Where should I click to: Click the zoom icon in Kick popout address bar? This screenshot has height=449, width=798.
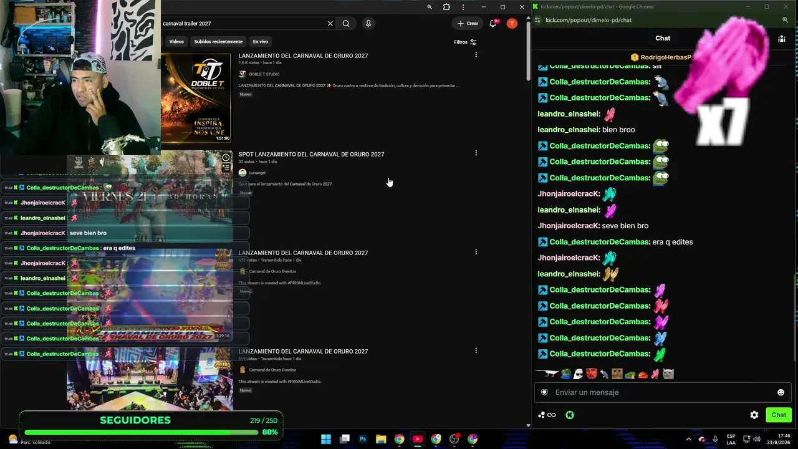point(785,20)
